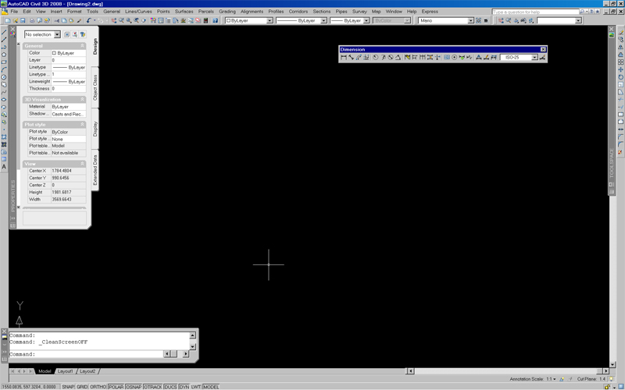
Task: Click the Color ByLayer property field
Action: point(68,53)
